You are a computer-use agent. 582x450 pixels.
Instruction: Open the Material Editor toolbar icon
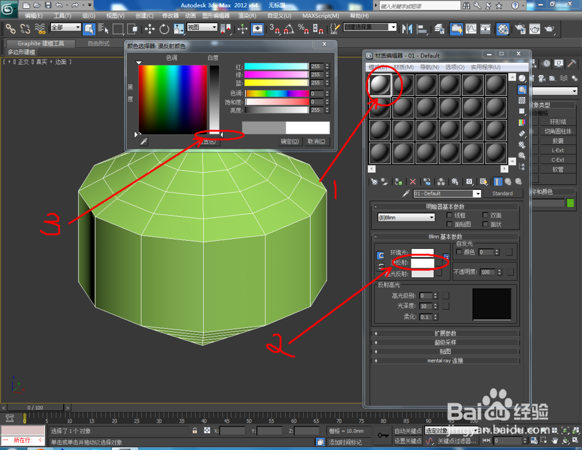tap(503, 28)
